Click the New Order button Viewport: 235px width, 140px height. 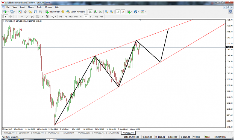(x=53, y=12)
